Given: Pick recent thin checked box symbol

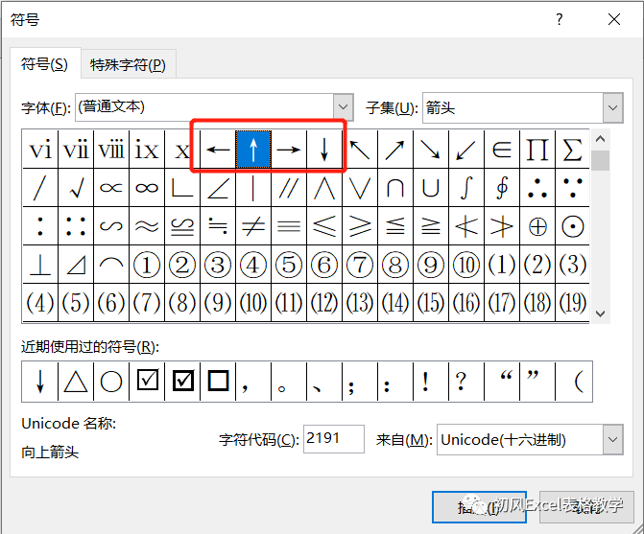Looking at the screenshot, I should pos(147,382).
